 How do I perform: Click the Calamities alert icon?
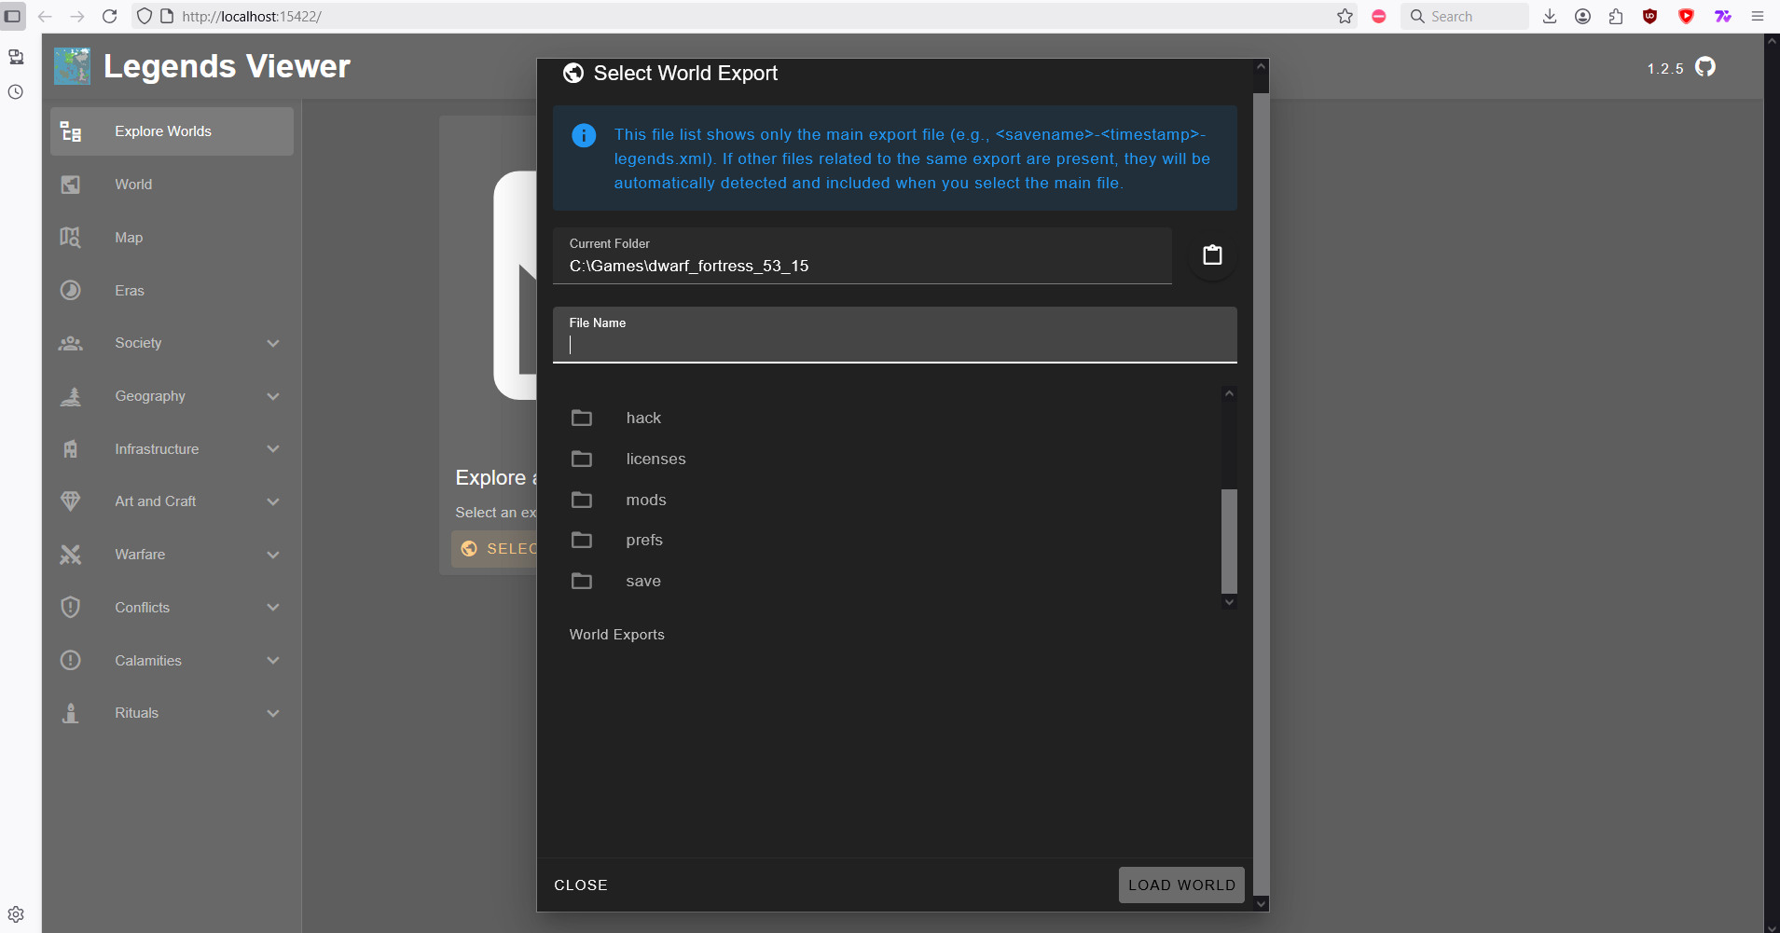tap(71, 661)
